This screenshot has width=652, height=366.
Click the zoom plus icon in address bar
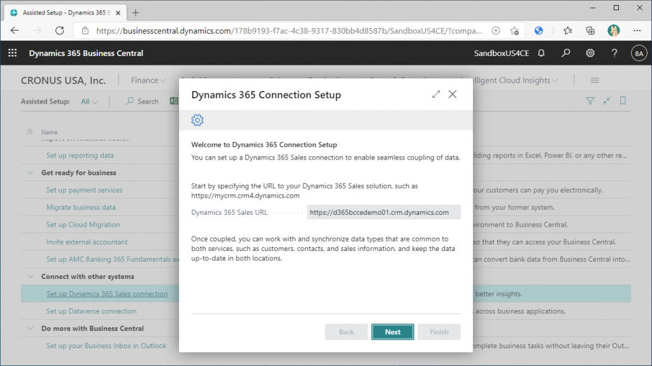[495, 30]
